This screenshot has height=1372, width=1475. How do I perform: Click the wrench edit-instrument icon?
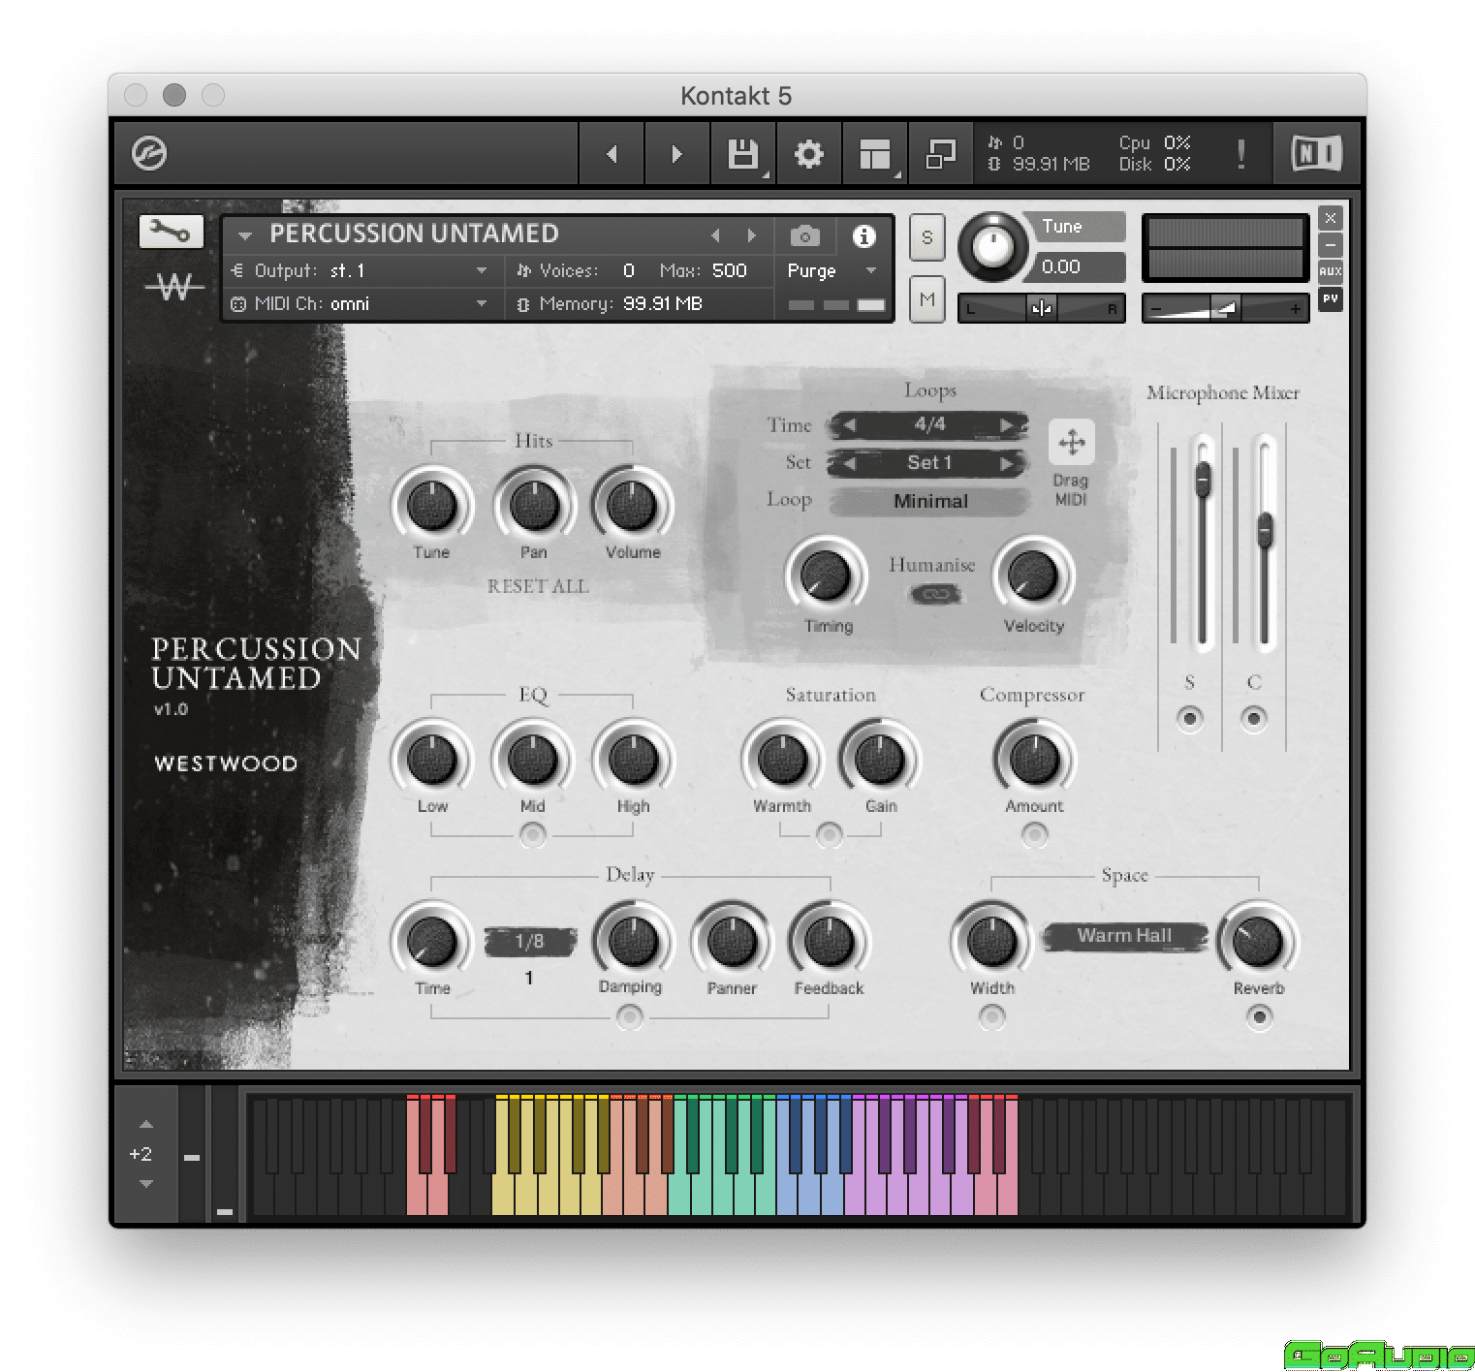pos(171,232)
